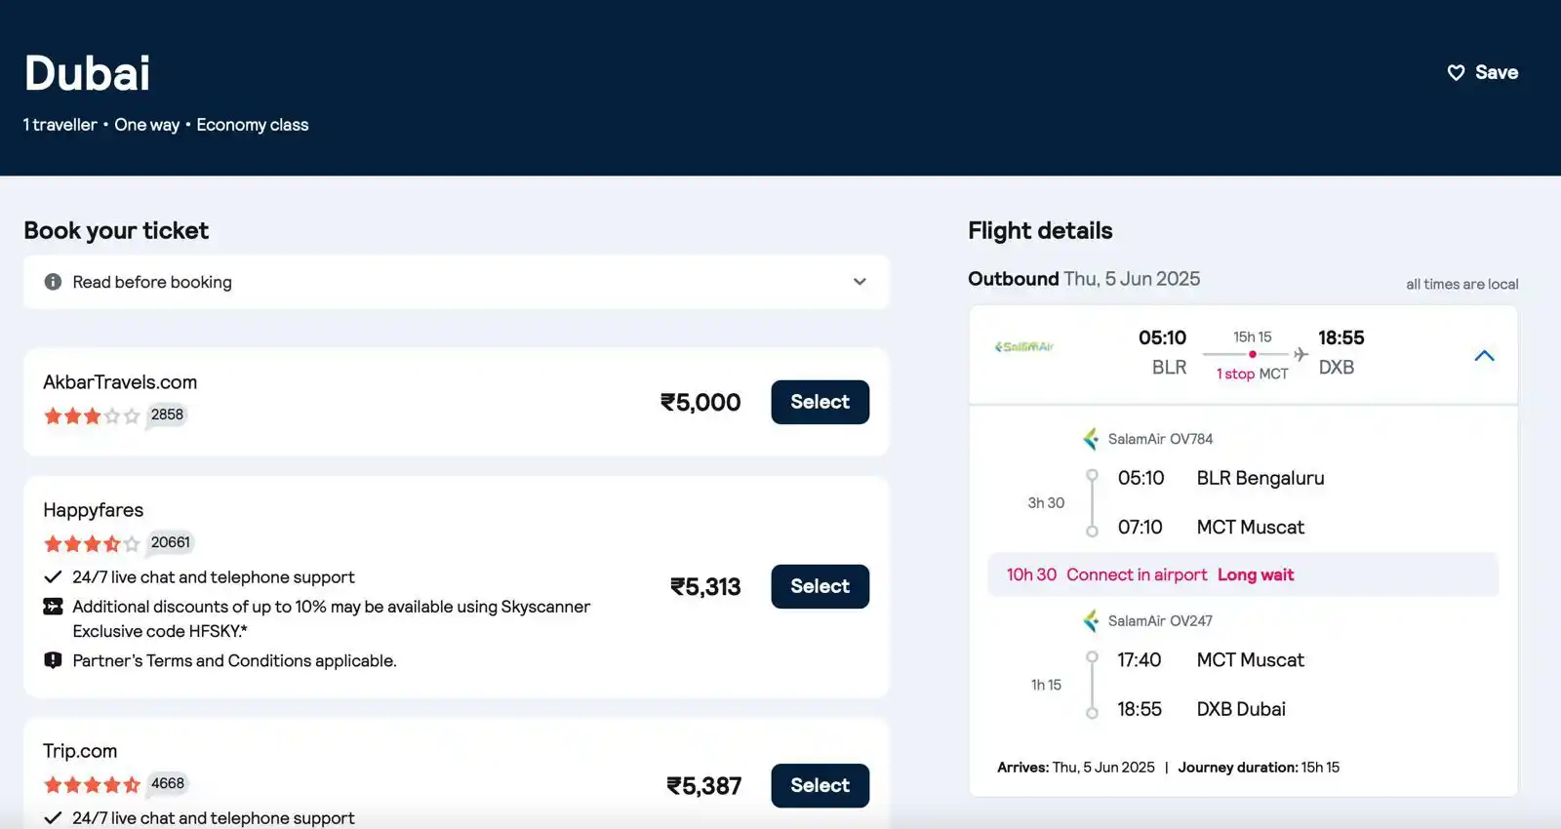Click the discount coupon icon under Happyfares
The width and height of the screenshot is (1561, 829).
(53, 607)
